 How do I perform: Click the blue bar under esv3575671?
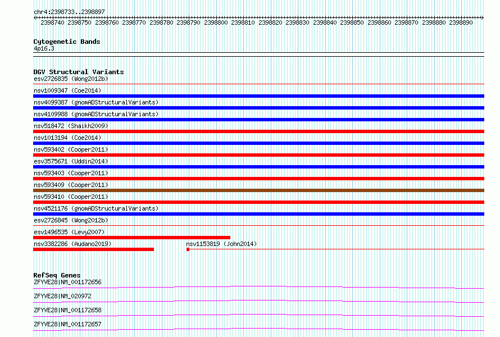click(258, 167)
